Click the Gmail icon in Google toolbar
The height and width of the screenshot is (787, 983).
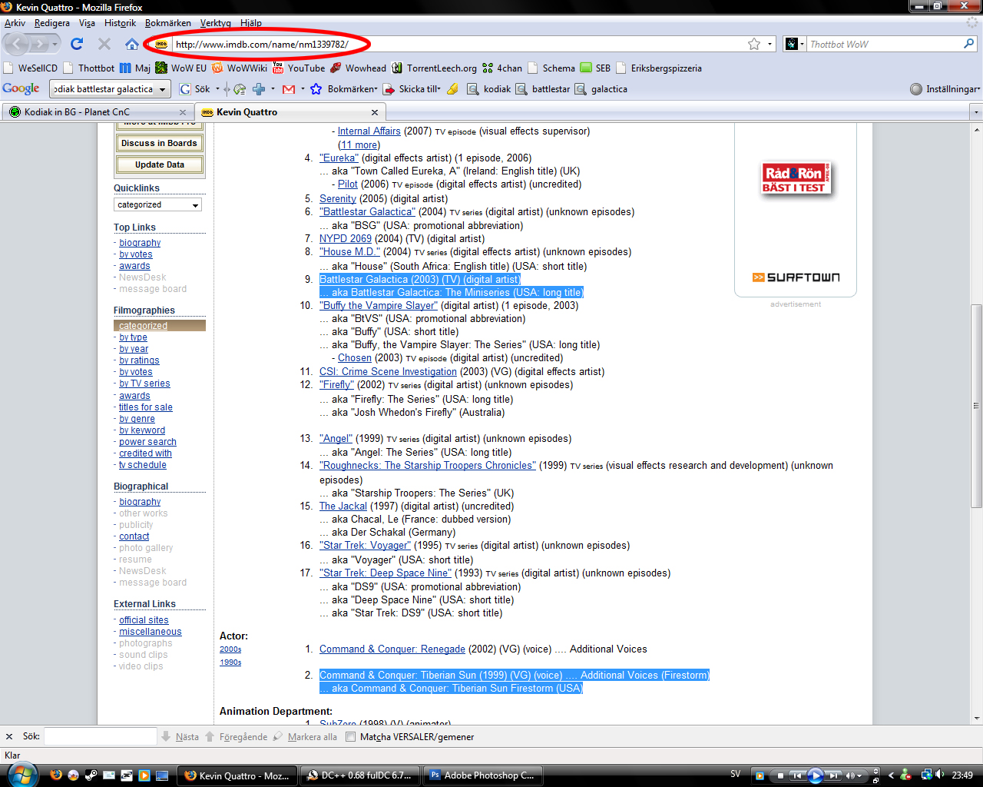pos(289,89)
